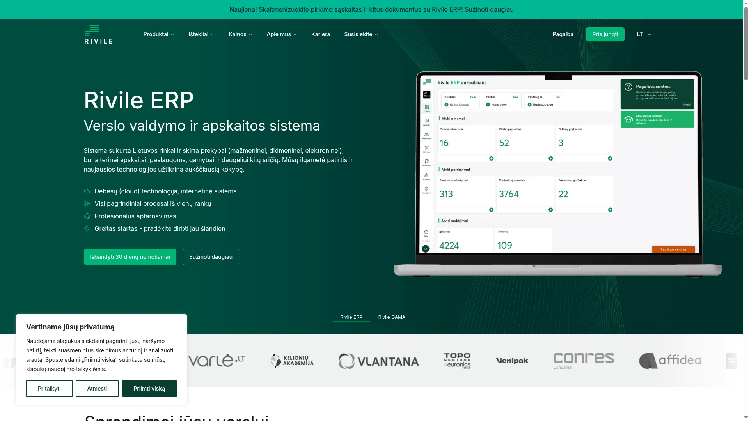Image resolution: width=749 pixels, height=421 pixels.
Task: Click the Mokymosi centras graduation cap icon
Action: point(628,119)
